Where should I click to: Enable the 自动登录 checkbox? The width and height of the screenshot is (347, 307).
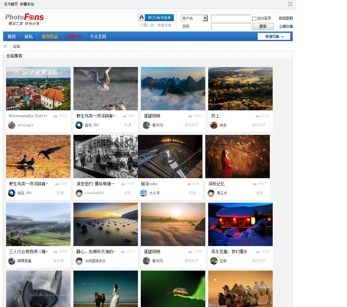[254, 18]
